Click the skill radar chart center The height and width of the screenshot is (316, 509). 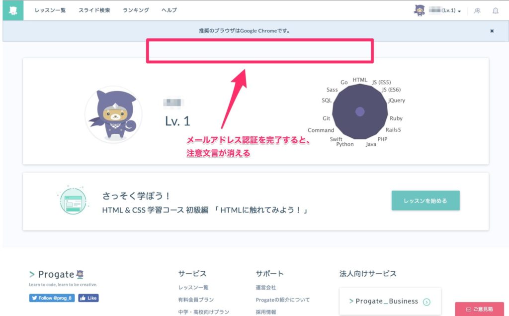pos(360,111)
